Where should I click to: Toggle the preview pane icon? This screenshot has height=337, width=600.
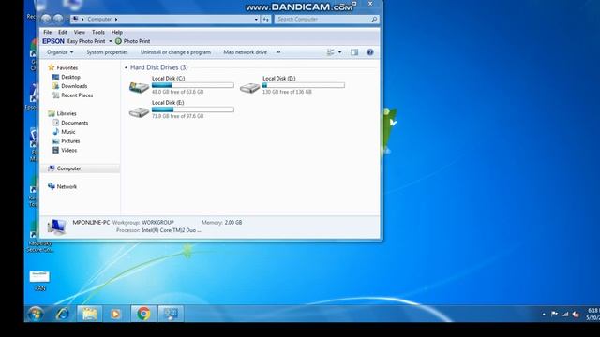click(x=354, y=52)
